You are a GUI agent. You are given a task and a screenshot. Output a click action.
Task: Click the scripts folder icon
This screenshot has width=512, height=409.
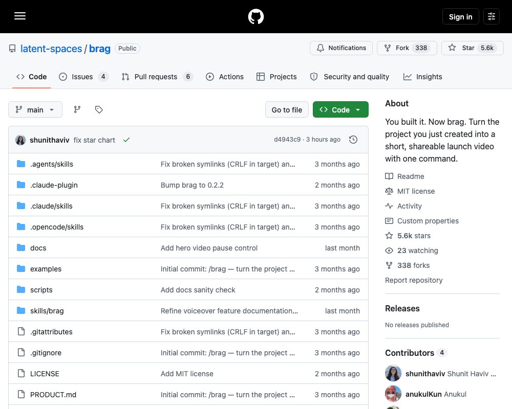coord(21,290)
